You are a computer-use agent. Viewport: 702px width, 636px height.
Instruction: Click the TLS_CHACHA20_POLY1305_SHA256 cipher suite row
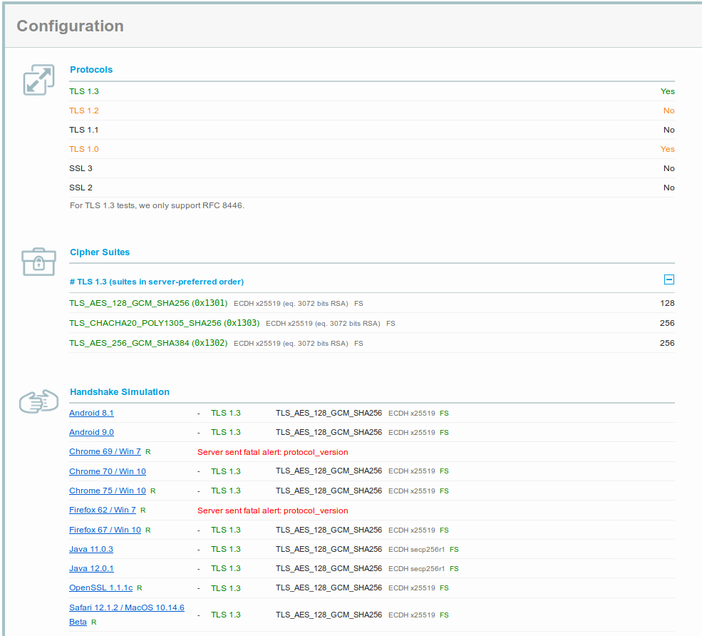tap(160, 323)
